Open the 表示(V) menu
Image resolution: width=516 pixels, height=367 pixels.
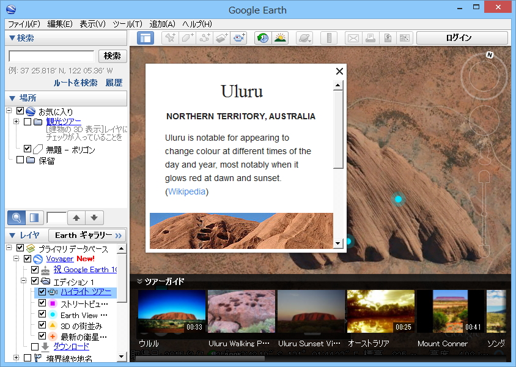[92, 24]
